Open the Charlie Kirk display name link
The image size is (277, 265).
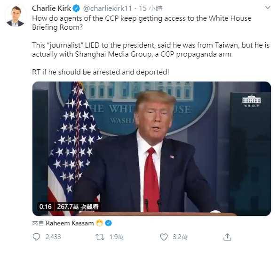tap(51, 8)
